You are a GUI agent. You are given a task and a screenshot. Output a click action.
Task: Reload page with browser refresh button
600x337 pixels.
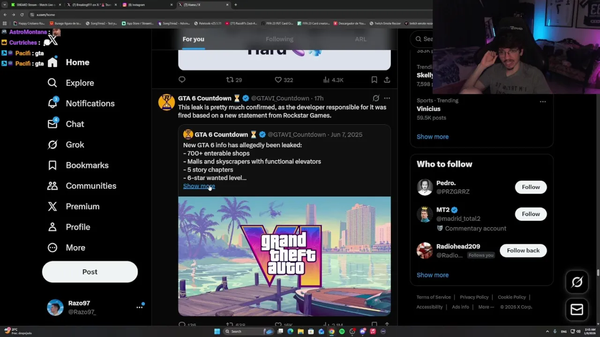(22, 15)
